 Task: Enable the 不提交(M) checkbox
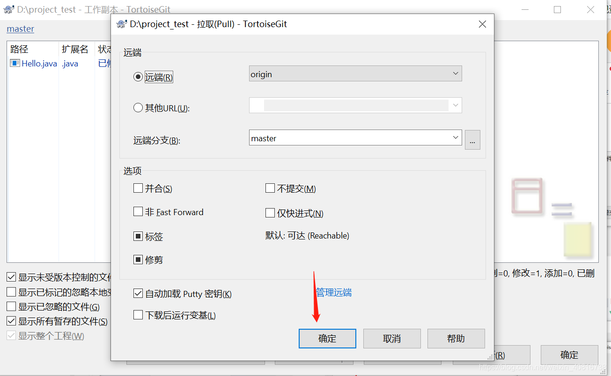[270, 188]
